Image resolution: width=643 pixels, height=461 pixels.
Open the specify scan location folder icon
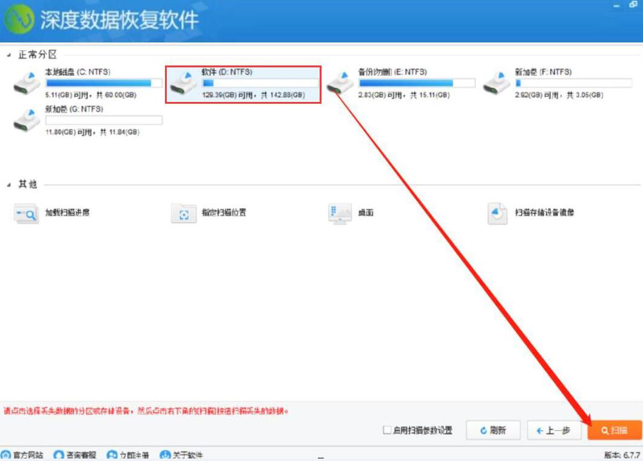pyautogui.click(x=183, y=213)
